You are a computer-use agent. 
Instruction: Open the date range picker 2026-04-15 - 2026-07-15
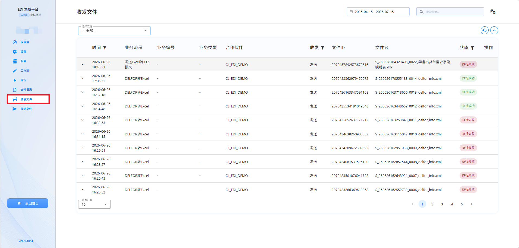pyautogui.click(x=378, y=12)
